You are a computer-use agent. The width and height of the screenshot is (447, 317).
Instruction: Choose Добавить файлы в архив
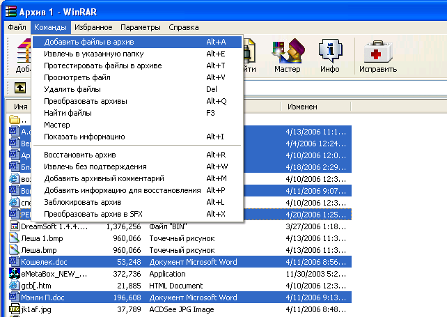tap(137, 42)
